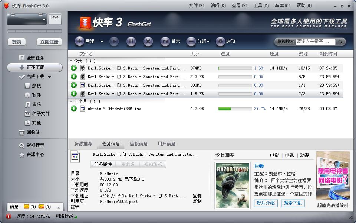Copy the 引用页 with its 复制 link
The width and height of the screenshot is (356, 223).
[197, 201]
